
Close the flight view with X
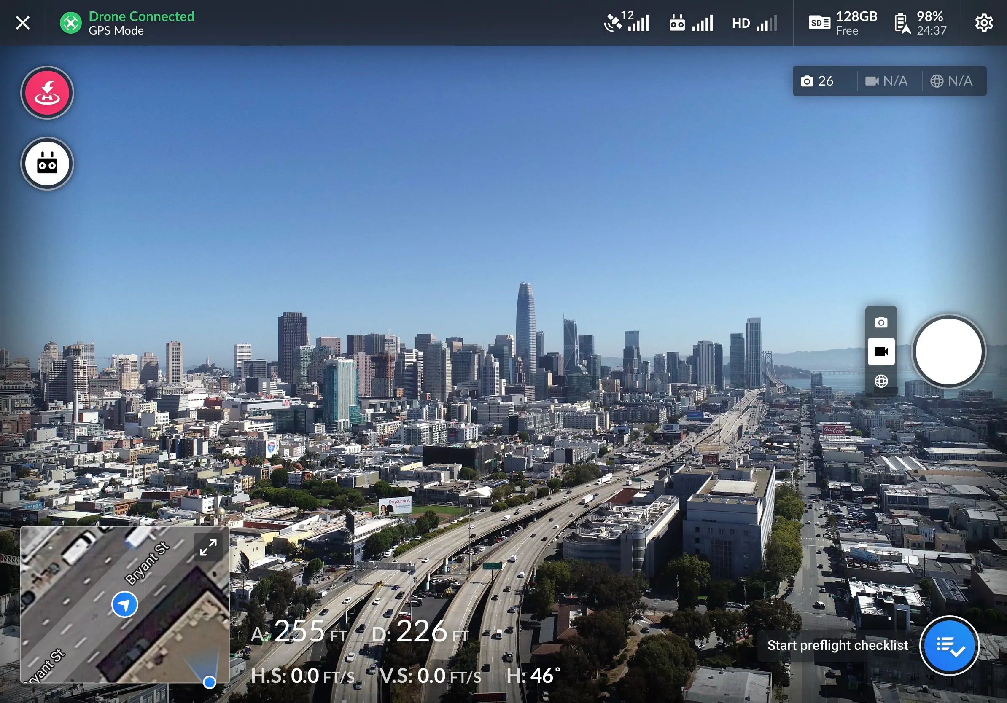23,23
